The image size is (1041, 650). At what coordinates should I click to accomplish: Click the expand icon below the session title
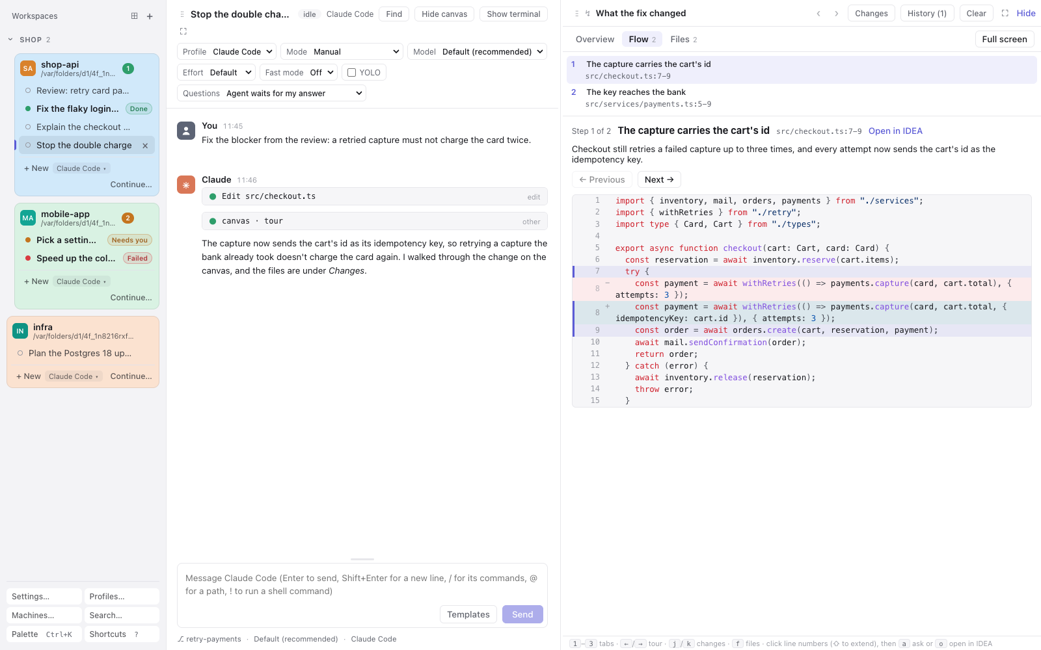pos(183,31)
